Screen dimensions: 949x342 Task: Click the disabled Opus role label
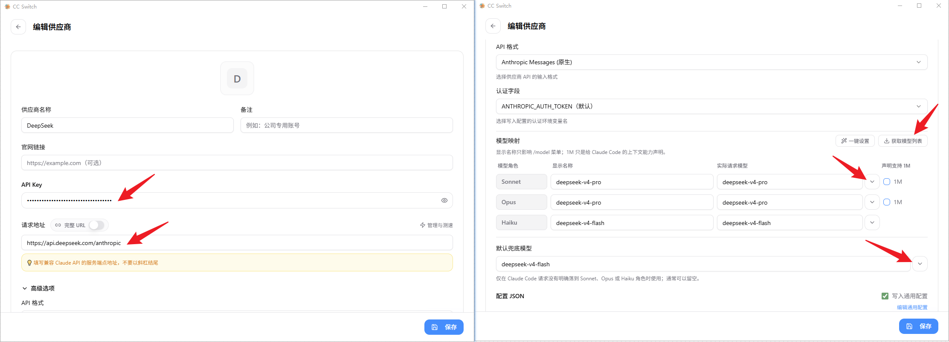pos(522,202)
